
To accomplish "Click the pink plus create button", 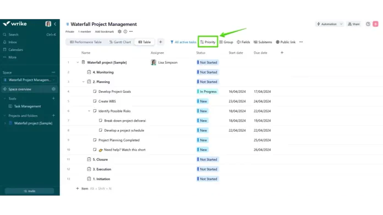I will click(x=375, y=24).
